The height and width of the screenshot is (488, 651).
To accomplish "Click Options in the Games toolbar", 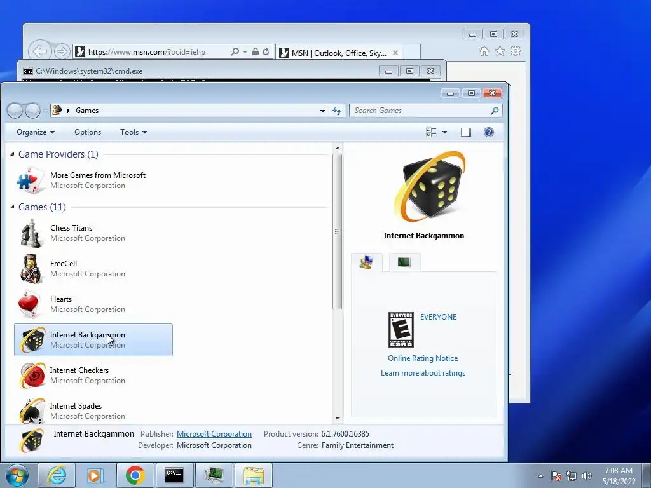I will (x=88, y=132).
